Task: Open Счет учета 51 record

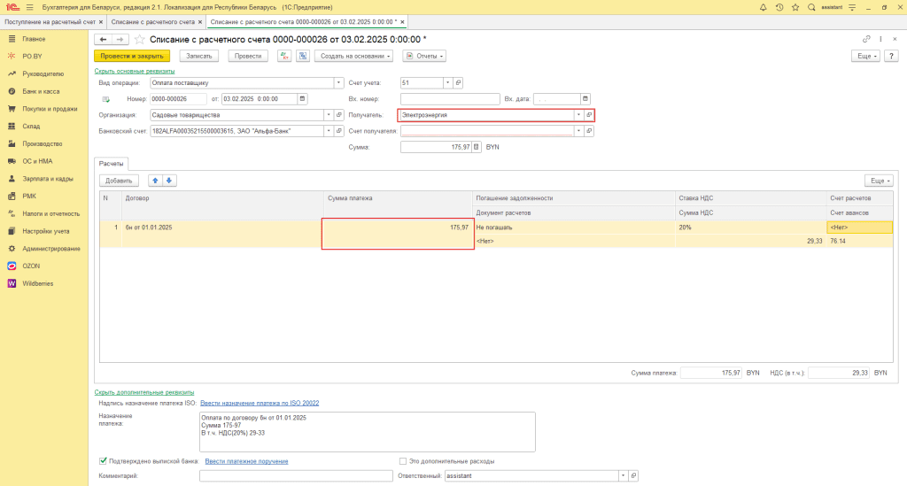Action: 458,82
